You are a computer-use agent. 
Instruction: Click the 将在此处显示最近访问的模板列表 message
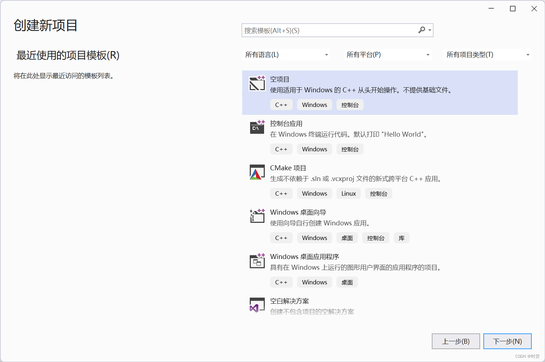click(x=65, y=76)
